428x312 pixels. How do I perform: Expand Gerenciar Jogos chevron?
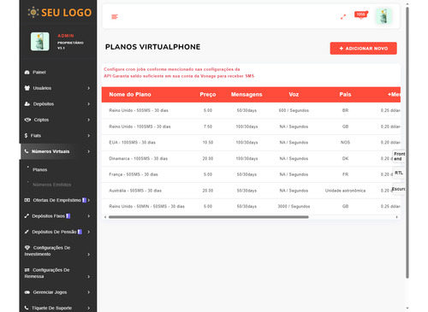click(89, 292)
